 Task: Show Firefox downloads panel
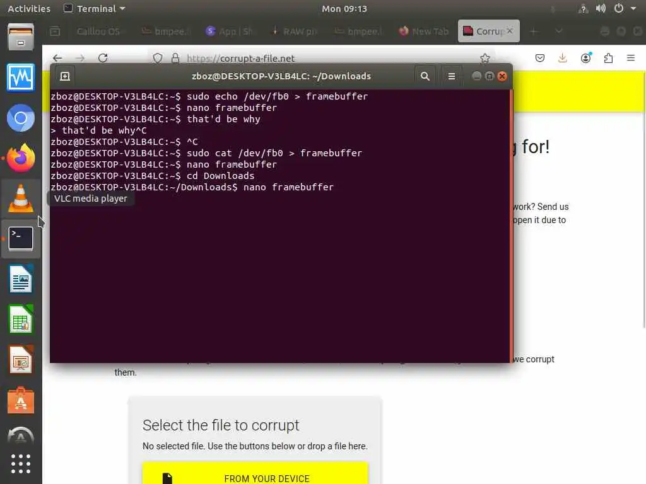click(x=562, y=58)
